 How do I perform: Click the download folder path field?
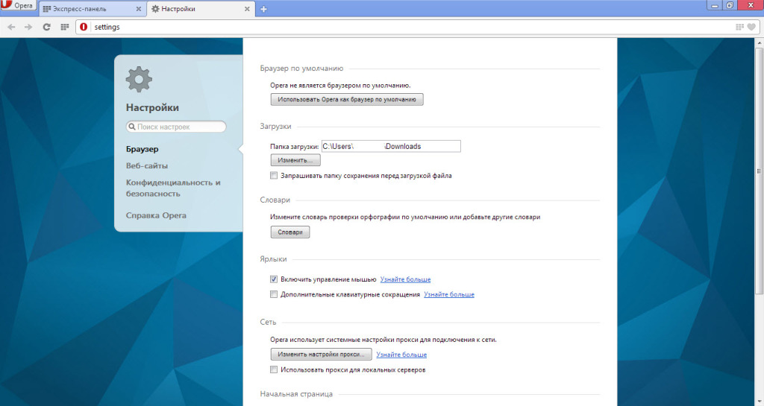pos(391,146)
